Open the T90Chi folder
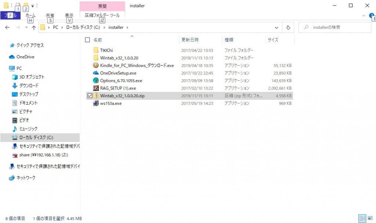376x223 pixels. [106, 50]
